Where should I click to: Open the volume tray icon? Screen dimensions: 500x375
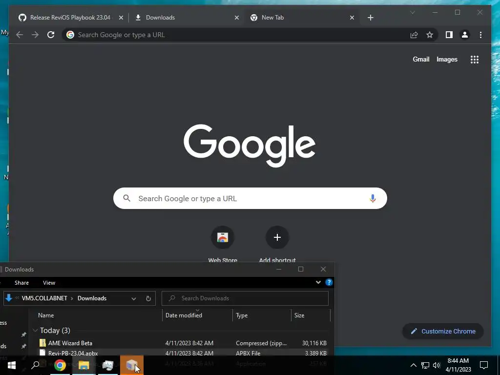click(437, 365)
